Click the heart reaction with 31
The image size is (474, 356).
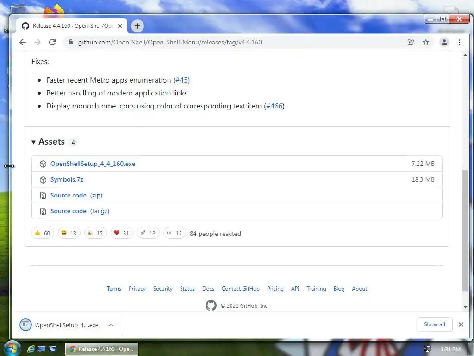(122, 233)
